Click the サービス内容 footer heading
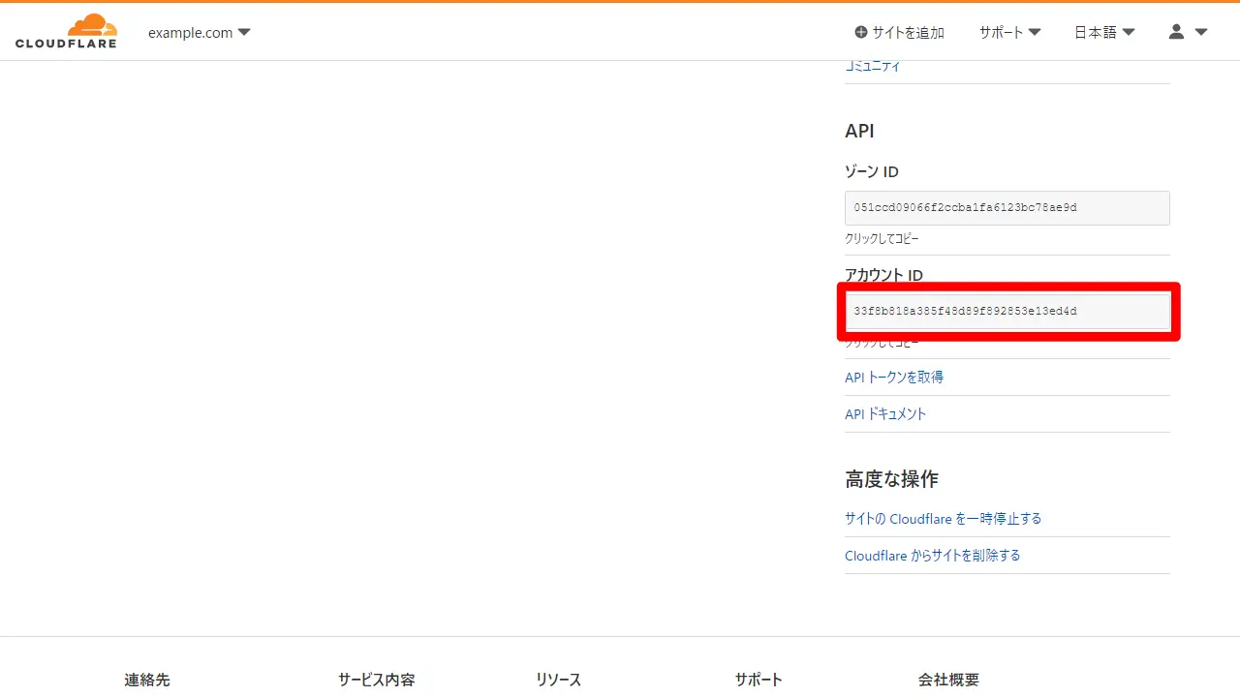 coord(376,680)
